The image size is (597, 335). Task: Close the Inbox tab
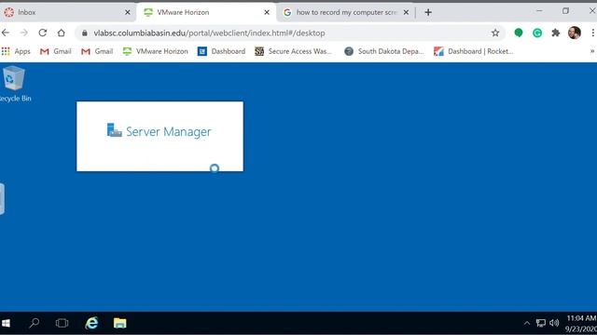[x=128, y=12]
